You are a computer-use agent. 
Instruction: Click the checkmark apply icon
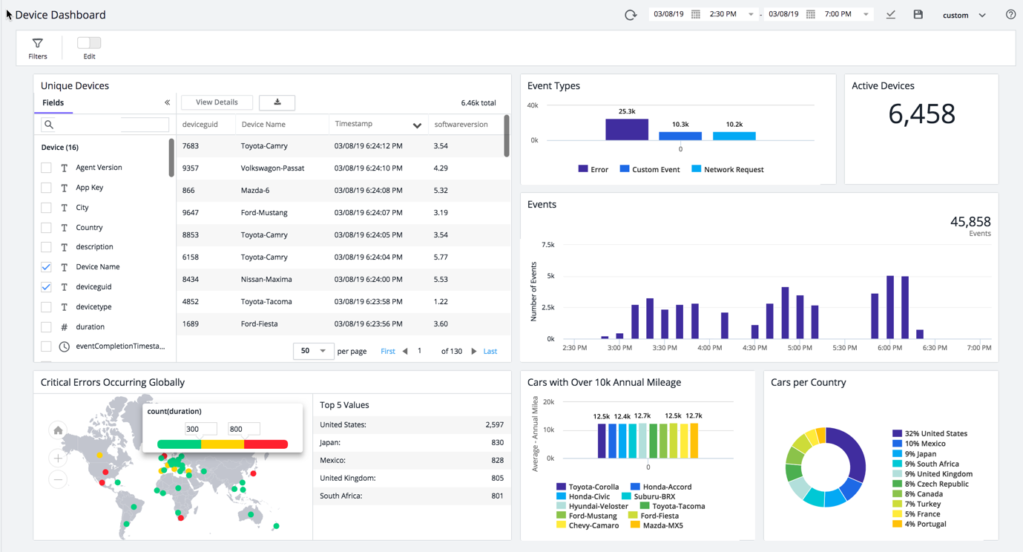pos(890,14)
